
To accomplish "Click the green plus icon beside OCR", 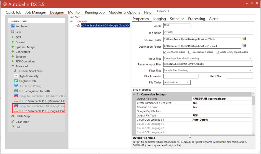I will tap(13, 37).
